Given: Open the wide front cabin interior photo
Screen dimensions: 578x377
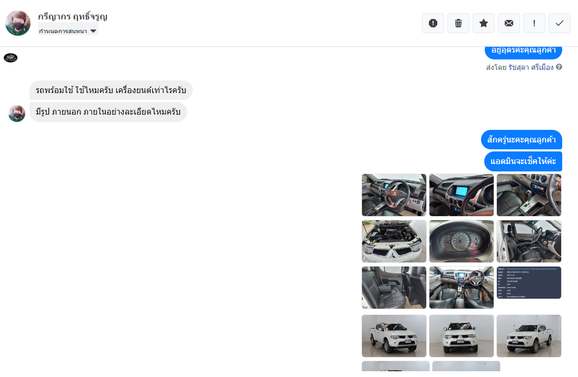Looking at the screenshot, I should [x=461, y=288].
